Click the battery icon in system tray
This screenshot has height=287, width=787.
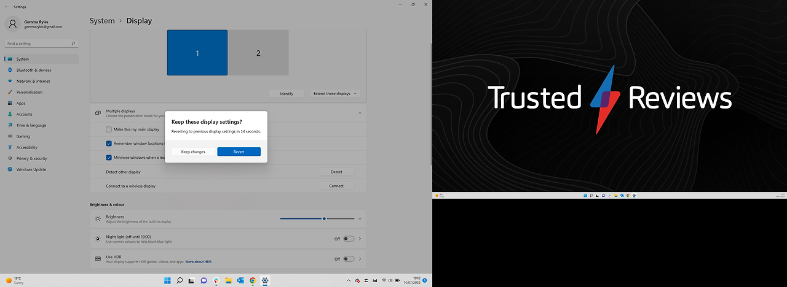[398, 280]
